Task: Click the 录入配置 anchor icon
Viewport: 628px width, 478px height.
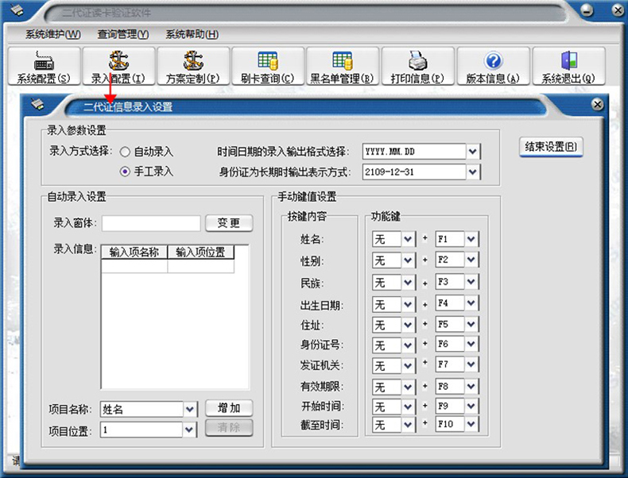Action: pyautogui.click(x=117, y=61)
